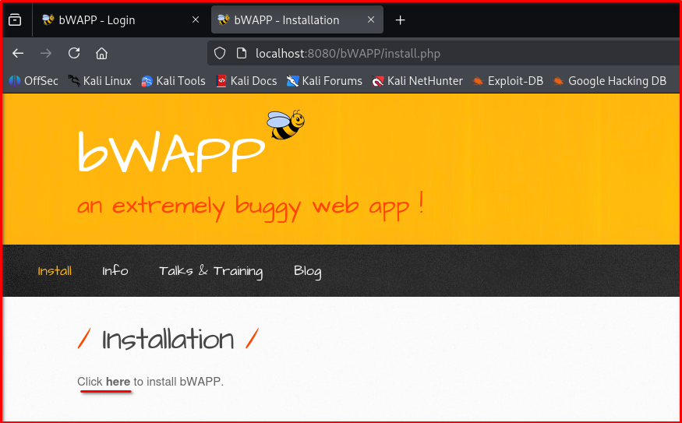Open the Exploit-DB bookmark
This screenshot has height=423, width=682.
click(x=507, y=81)
